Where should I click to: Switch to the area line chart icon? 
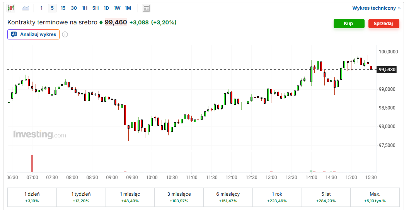26,8
